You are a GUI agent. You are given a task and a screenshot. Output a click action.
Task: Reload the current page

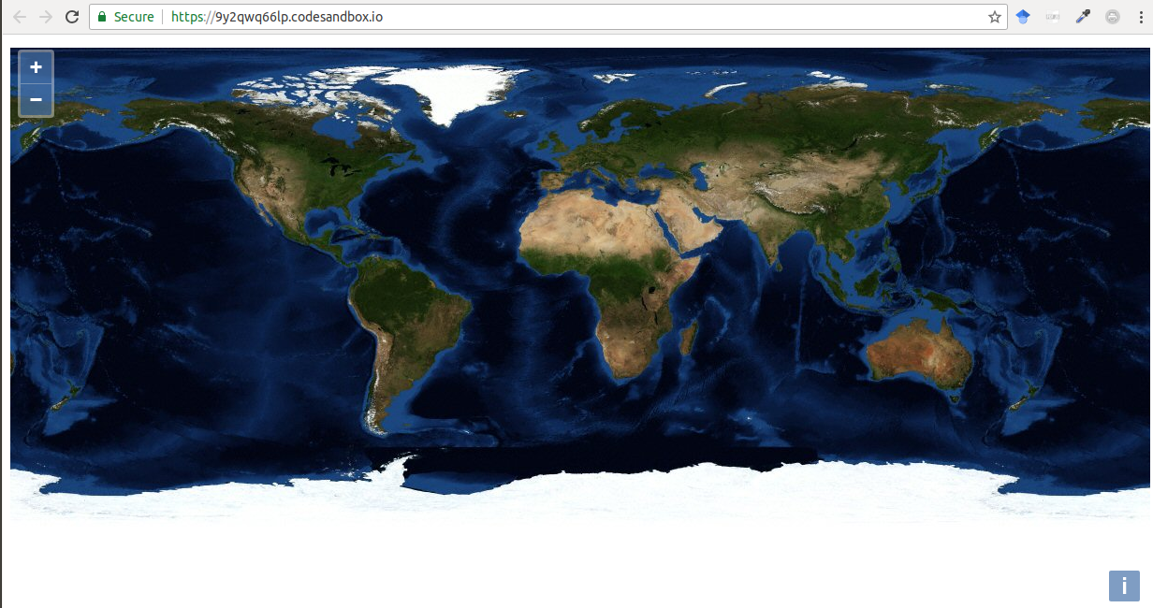71,17
